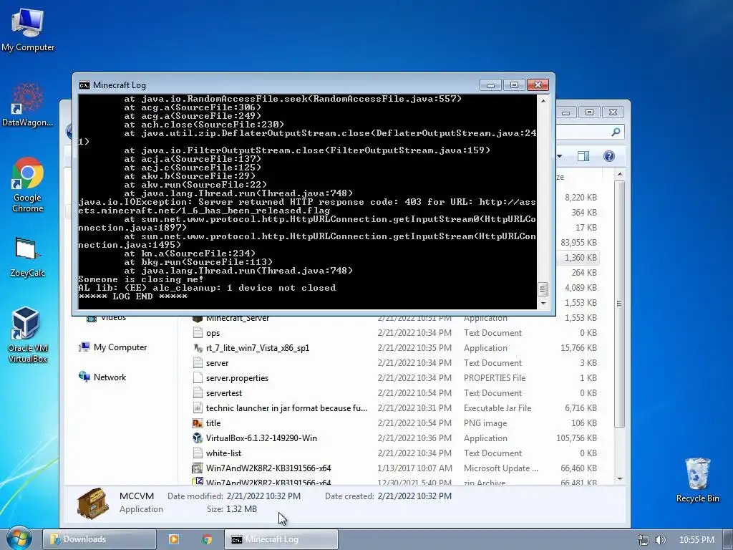Screen dimensions: 733x550
Task: Open DataWagon desktop shortcut
Action: 27,105
